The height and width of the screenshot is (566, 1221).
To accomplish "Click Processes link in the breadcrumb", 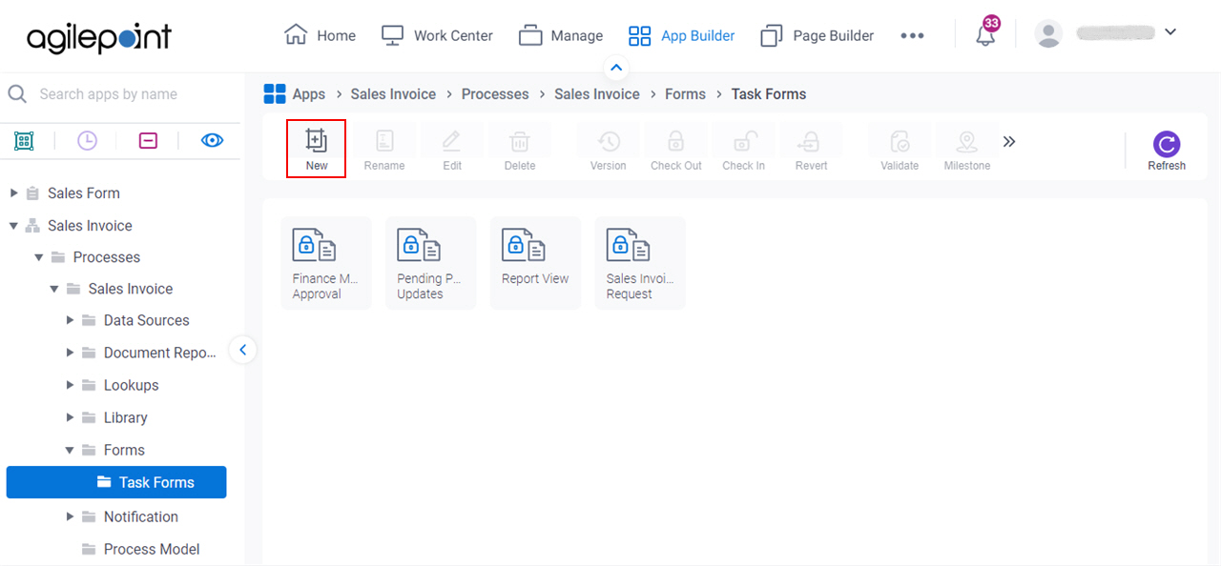I will 495,94.
